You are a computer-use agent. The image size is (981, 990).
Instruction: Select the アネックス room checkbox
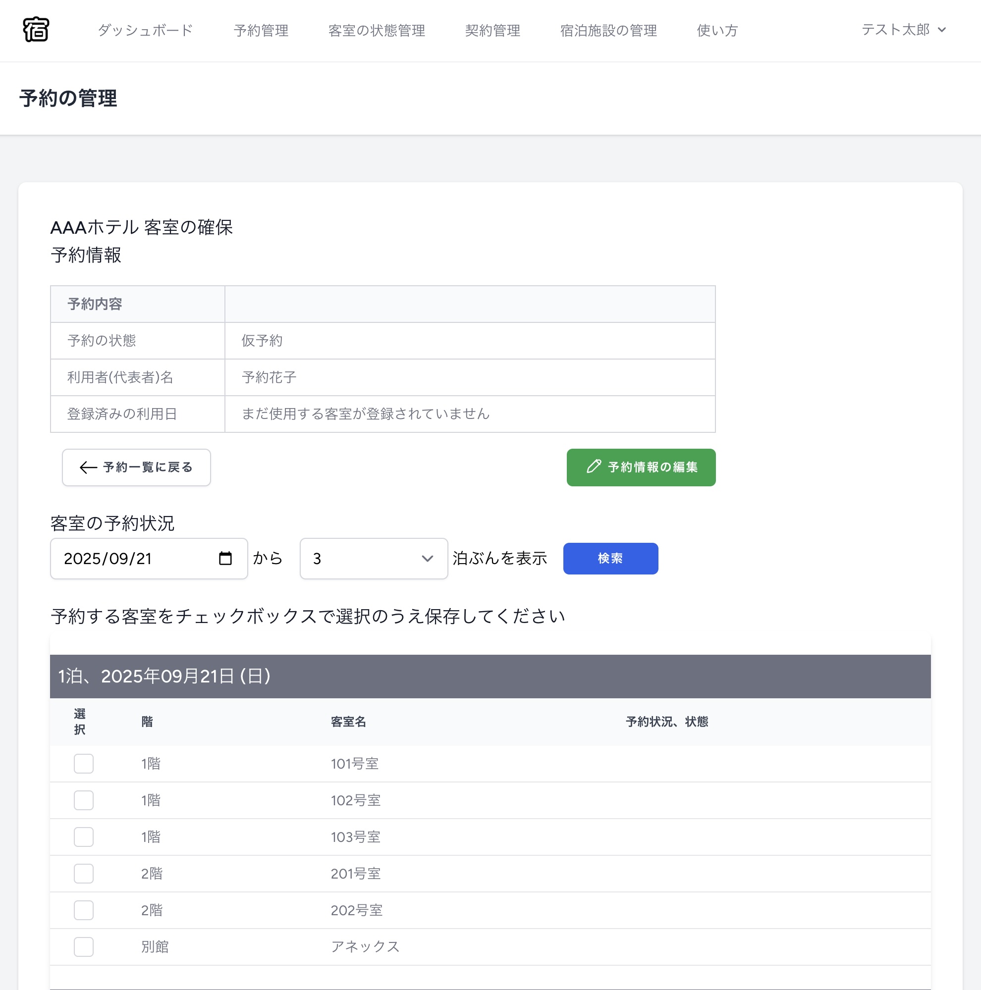pyautogui.click(x=84, y=947)
